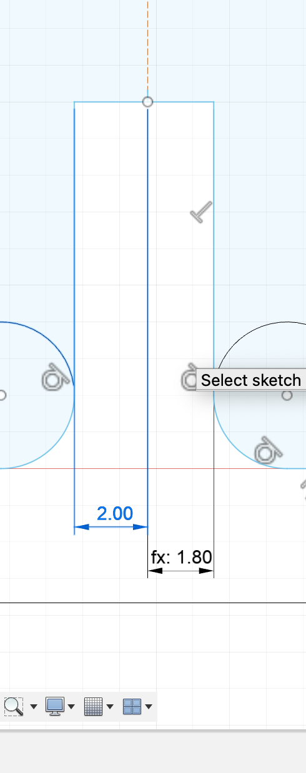Select the sketch point at rectangle top

(147, 102)
